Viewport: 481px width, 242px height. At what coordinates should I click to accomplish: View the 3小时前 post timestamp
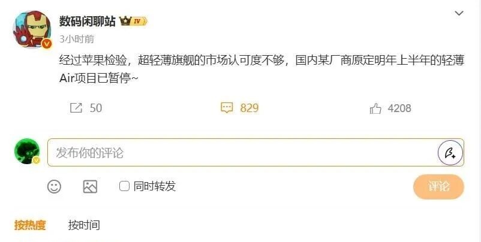coord(77,39)
